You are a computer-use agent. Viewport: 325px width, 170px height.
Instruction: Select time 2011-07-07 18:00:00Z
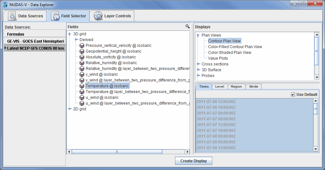[x=216, y=131]
